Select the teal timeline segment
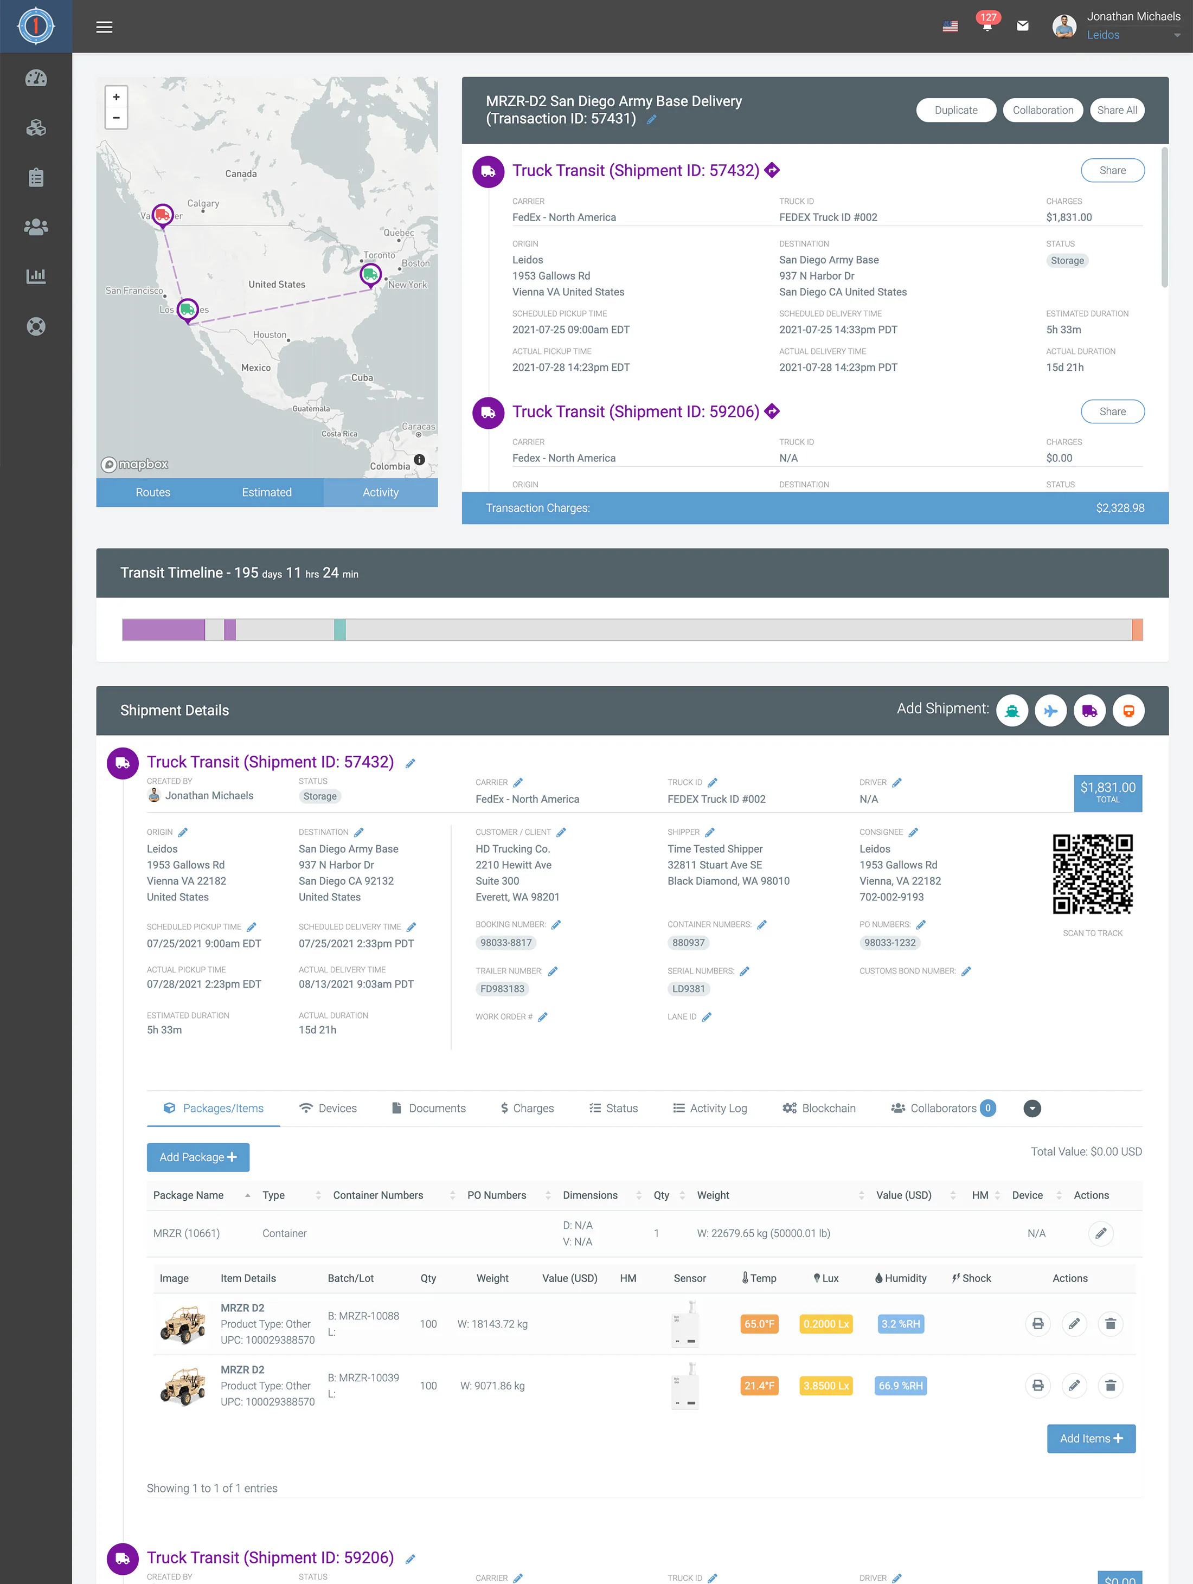This screenshot has height=1584, width=1193. point(339,630)
